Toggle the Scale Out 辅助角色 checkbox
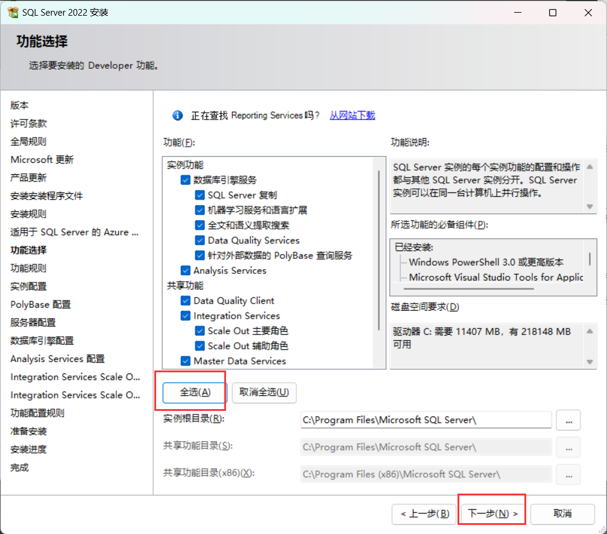This screenshot has height=534, width=607. [200, 346]
